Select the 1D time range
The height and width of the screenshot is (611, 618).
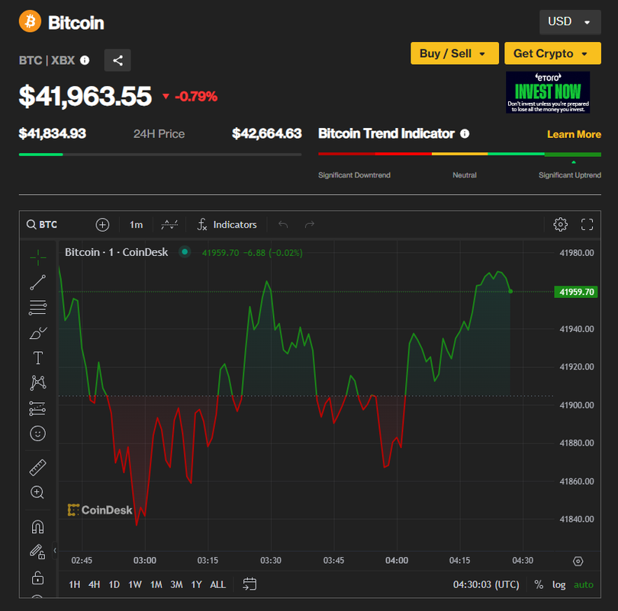(x=114, y=584)
